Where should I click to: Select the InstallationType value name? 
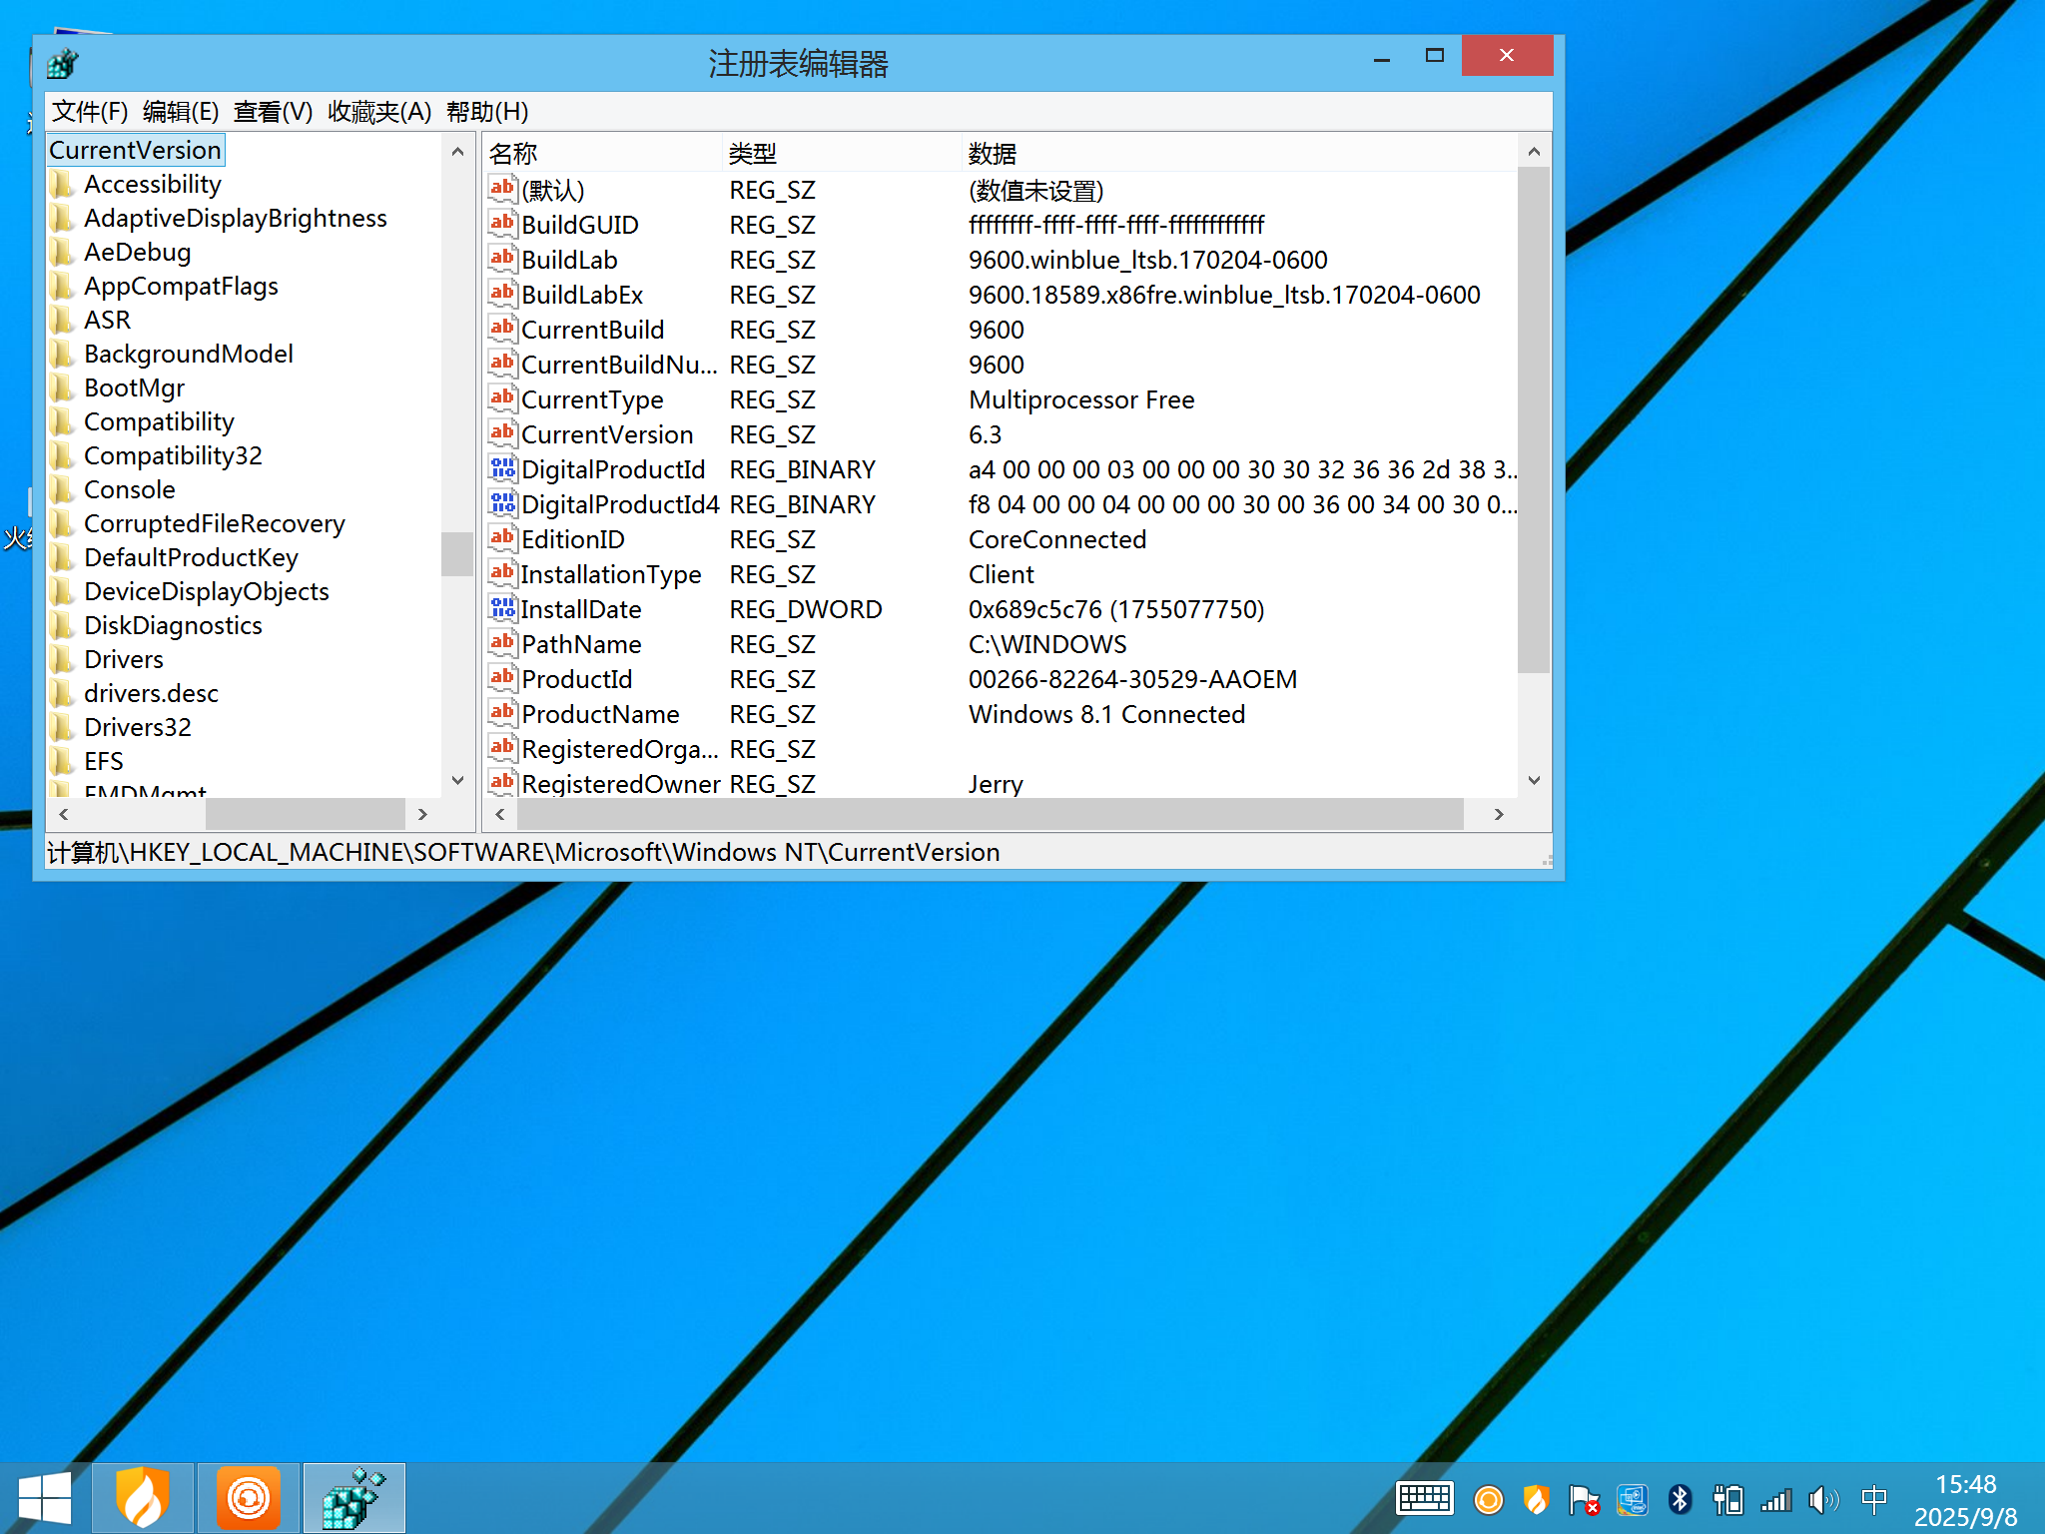[x=610, y=574]
